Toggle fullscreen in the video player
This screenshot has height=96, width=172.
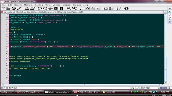click(x=155, y=95)
